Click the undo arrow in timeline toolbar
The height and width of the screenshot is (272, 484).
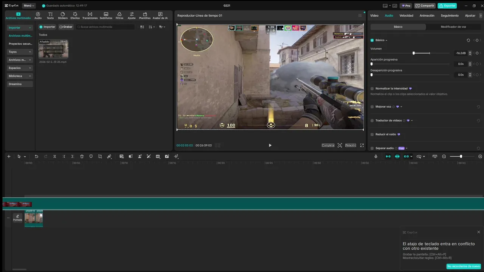[36, 156]
